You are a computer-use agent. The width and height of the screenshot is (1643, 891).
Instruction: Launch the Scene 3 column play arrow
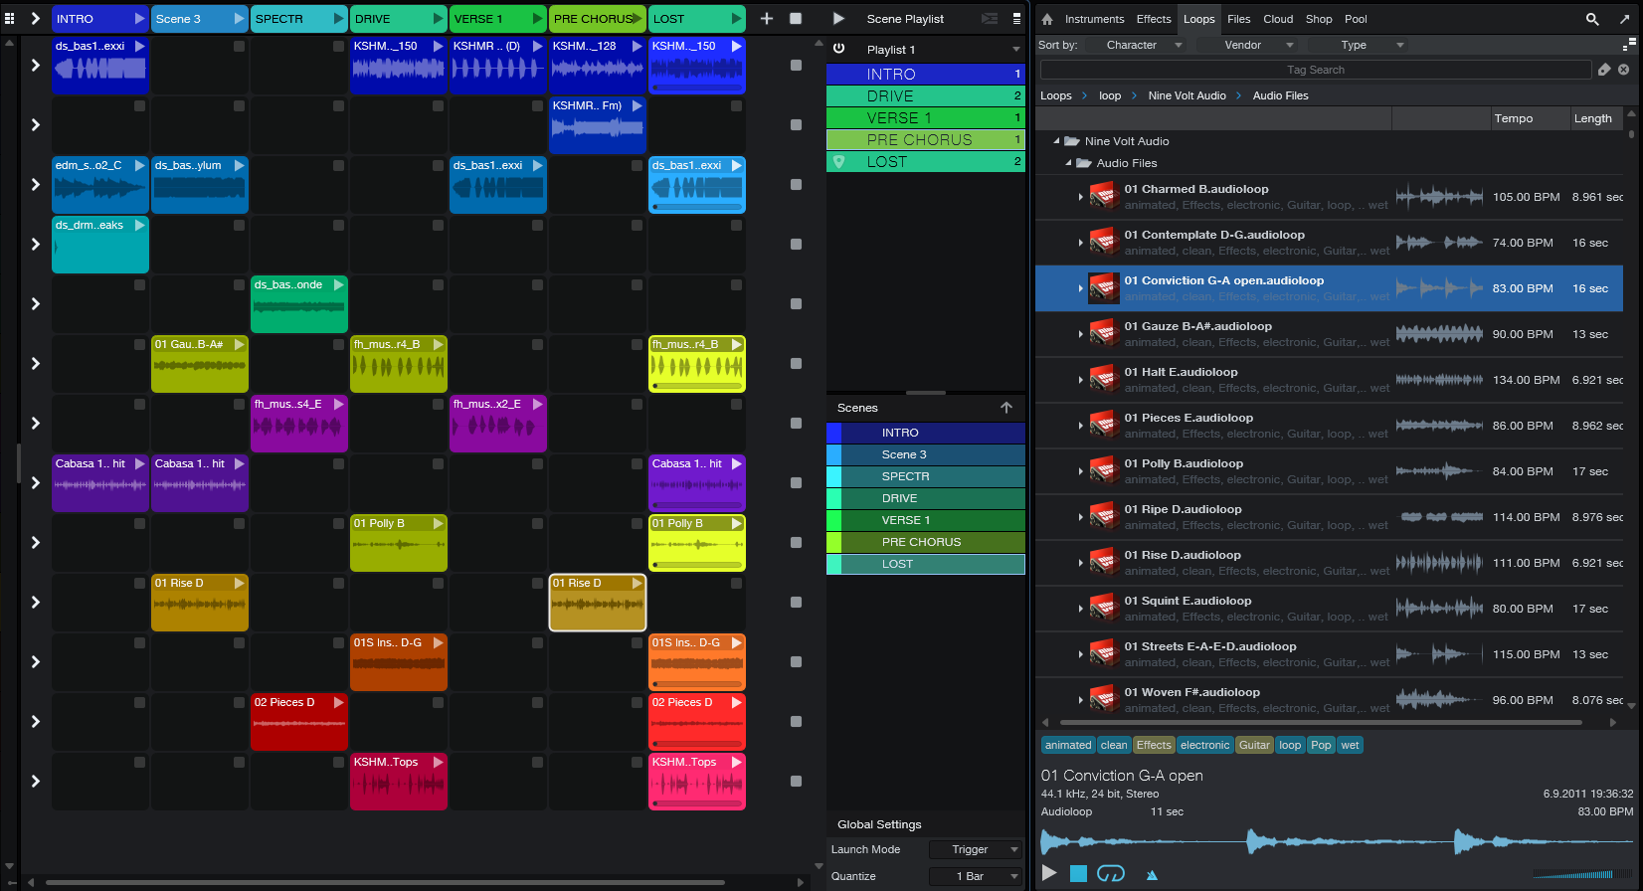coord(239,19)
